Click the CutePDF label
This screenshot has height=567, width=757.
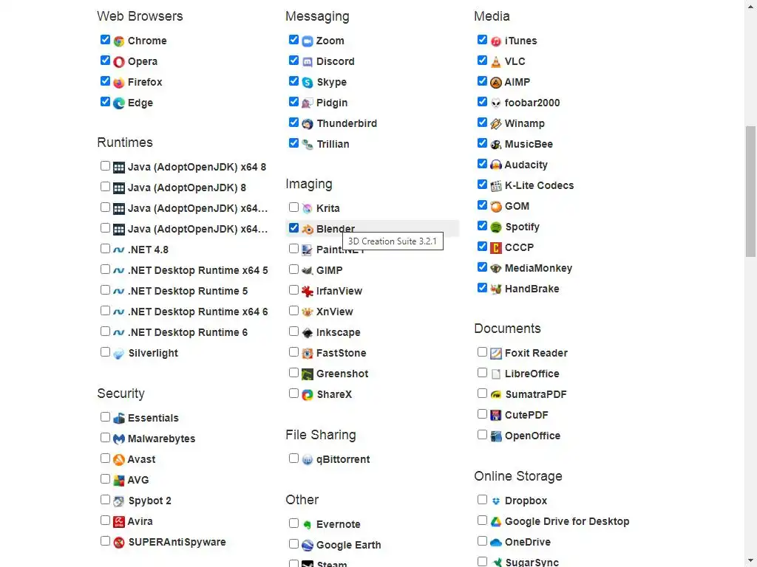tap(526, 415)
